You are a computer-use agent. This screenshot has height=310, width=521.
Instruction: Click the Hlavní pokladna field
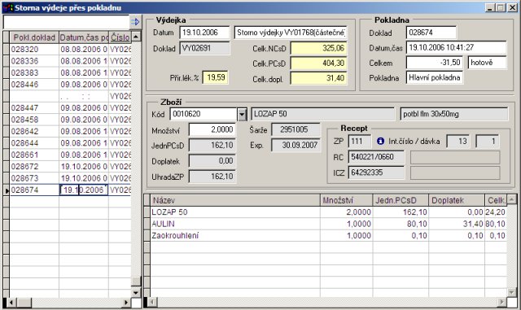[434, 78]
